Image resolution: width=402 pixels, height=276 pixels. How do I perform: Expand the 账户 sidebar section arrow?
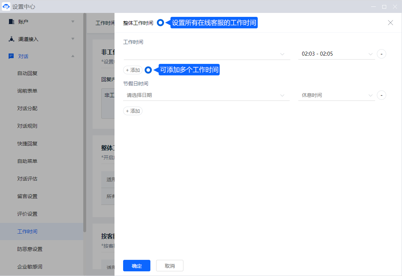click(x=73, y=22)
